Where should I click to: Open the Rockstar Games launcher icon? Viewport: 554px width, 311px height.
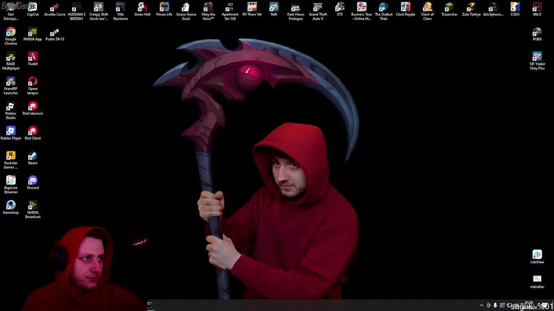pos(11,160)
